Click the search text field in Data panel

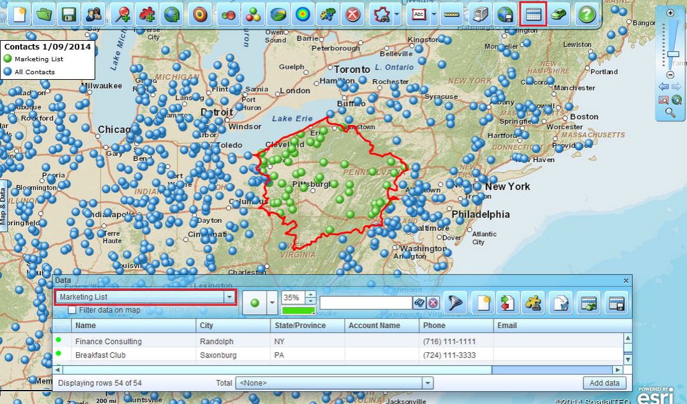[x=366, y=303]
